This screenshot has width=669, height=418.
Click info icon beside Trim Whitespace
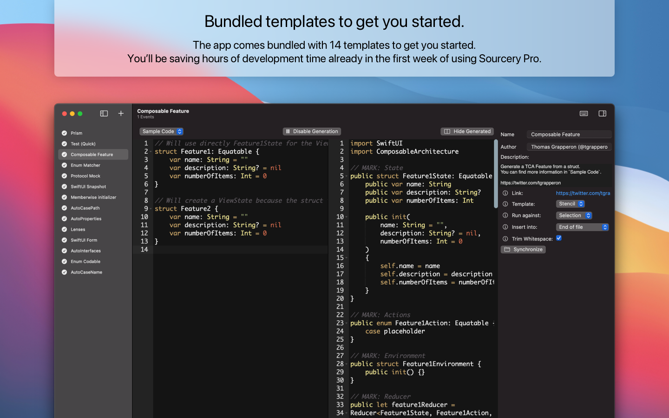[505, 239]
